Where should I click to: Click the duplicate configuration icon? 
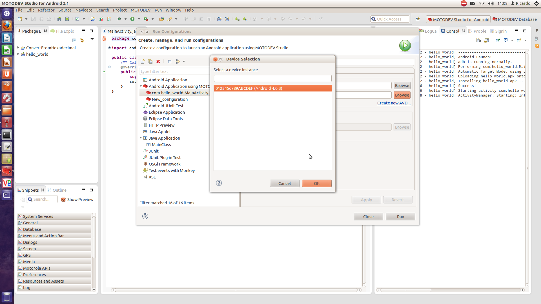150,61
